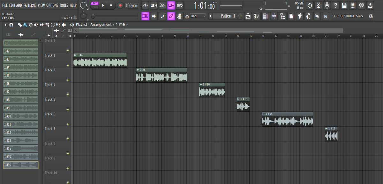Image resolution: width=383 pixels, height=184 pixels.
Task: Click timeline ruler at bar 13
Action: click(x=226, y=36)
